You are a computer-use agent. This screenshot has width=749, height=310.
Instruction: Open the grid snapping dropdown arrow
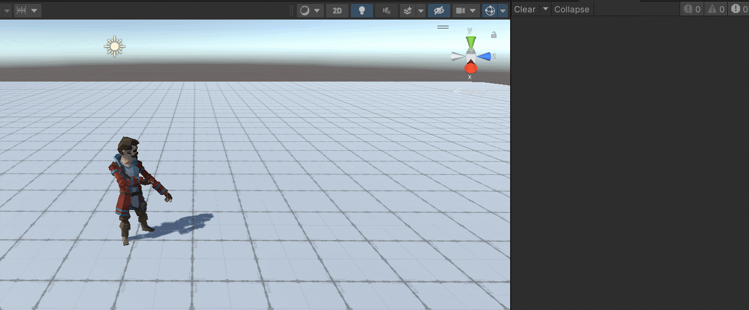[35, 11]
